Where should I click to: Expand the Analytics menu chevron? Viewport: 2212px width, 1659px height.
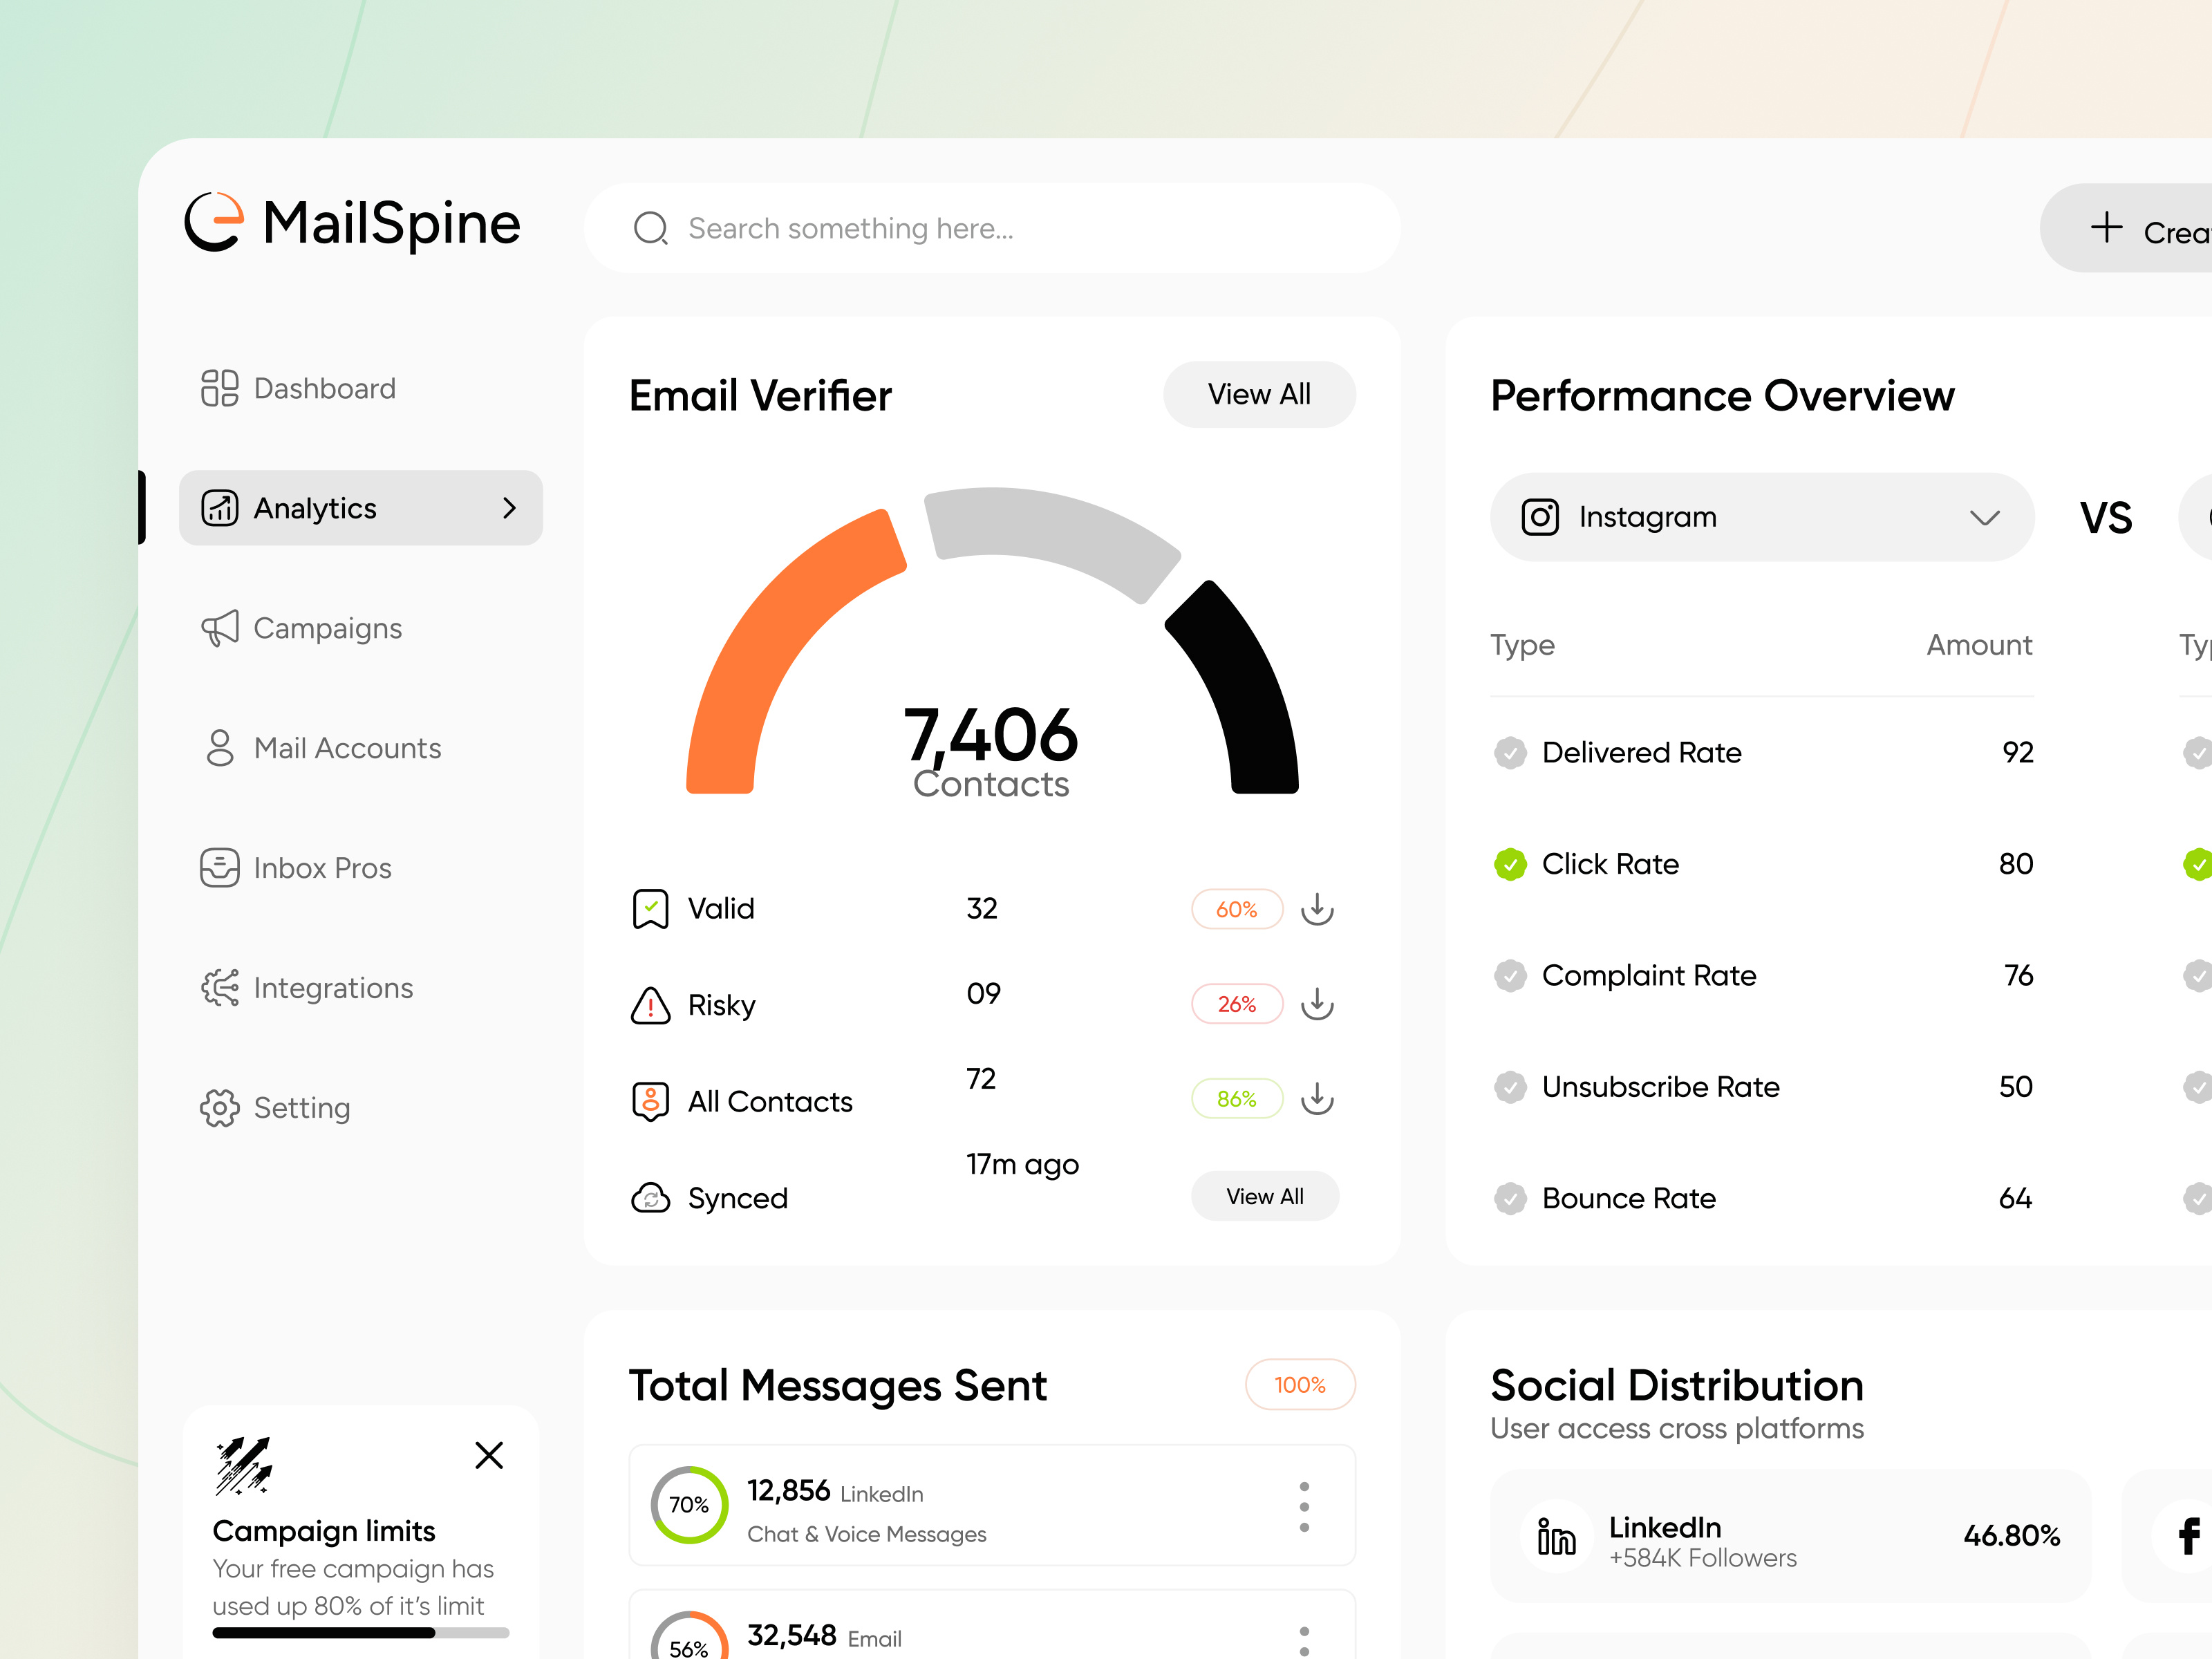pyautogui.click(x=509, y=508)
